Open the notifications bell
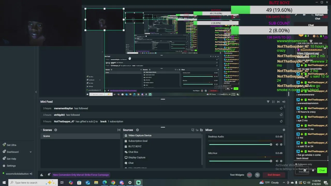This screenshot has height=186, width=331. (49, 175)
